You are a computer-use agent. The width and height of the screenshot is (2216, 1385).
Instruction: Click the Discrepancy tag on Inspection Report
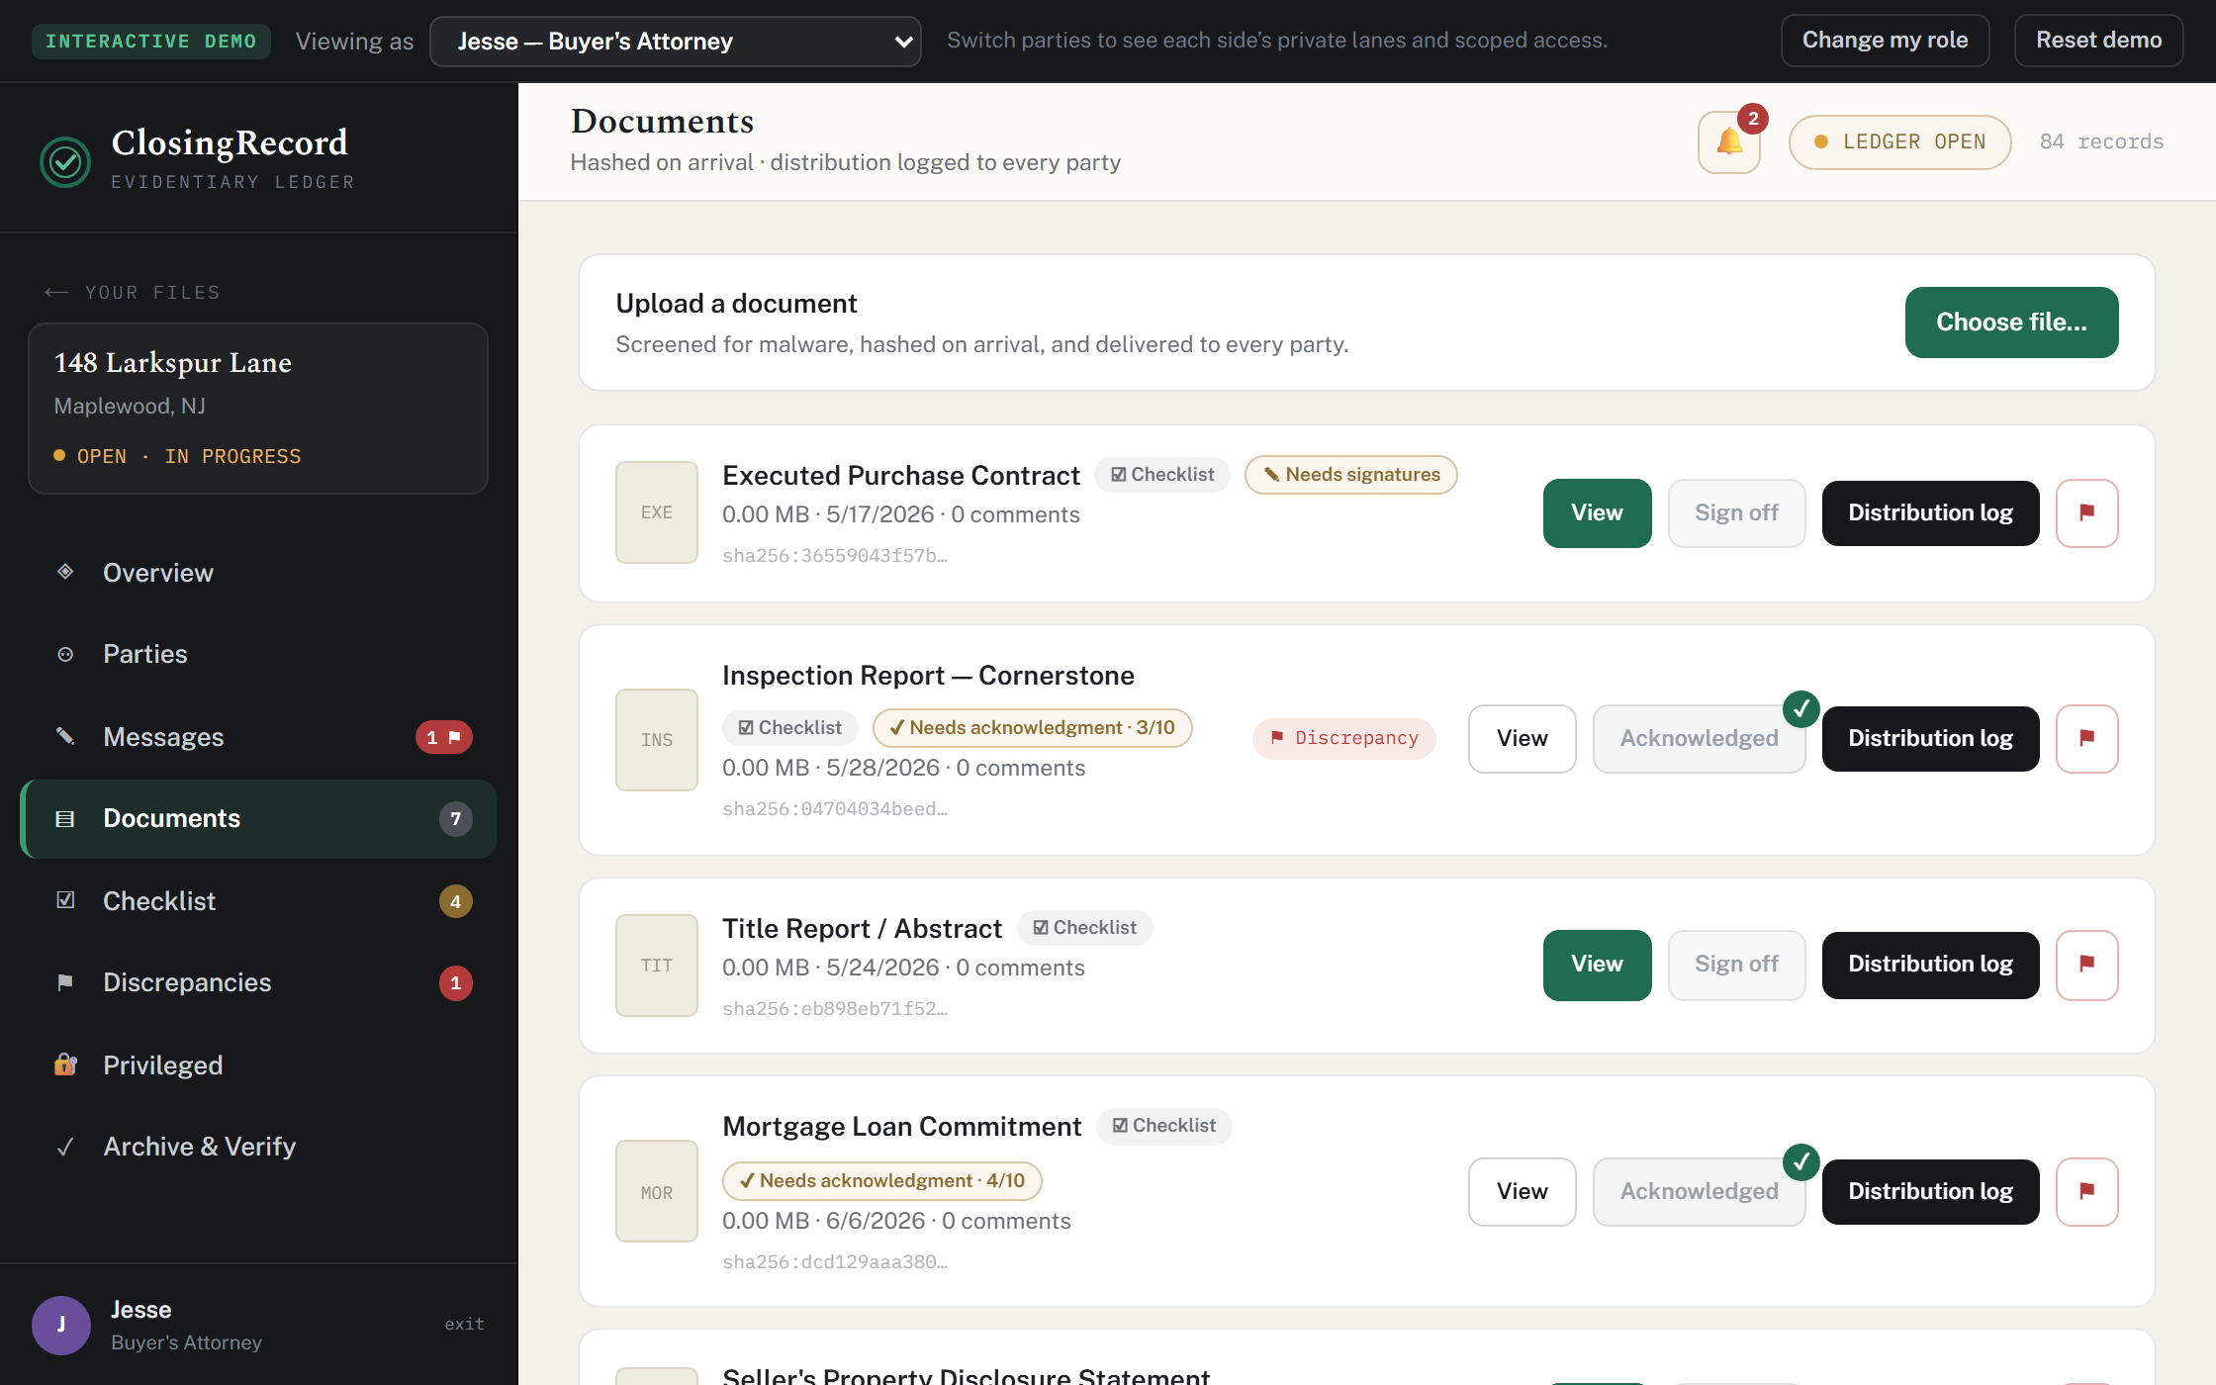click(1343, 738)
